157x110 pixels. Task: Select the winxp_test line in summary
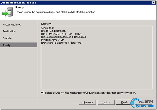(47, 28)
